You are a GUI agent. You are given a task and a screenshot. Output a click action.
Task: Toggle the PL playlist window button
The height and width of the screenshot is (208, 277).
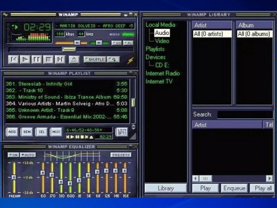point(128,43)
